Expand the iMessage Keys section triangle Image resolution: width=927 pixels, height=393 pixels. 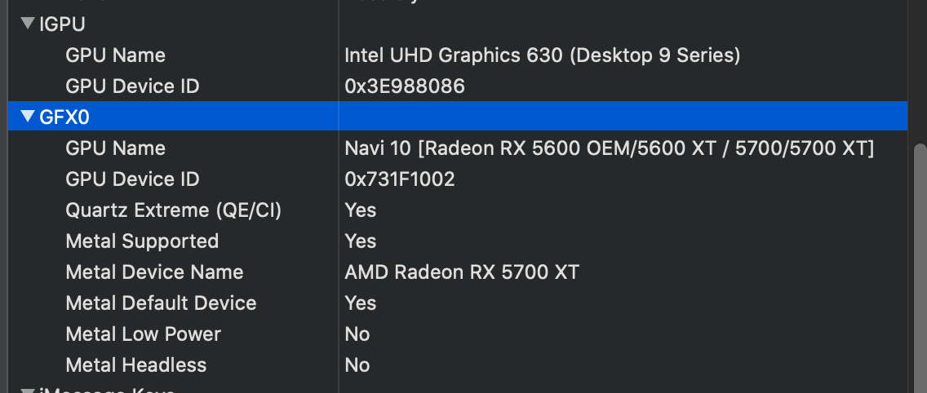(27, 389)
